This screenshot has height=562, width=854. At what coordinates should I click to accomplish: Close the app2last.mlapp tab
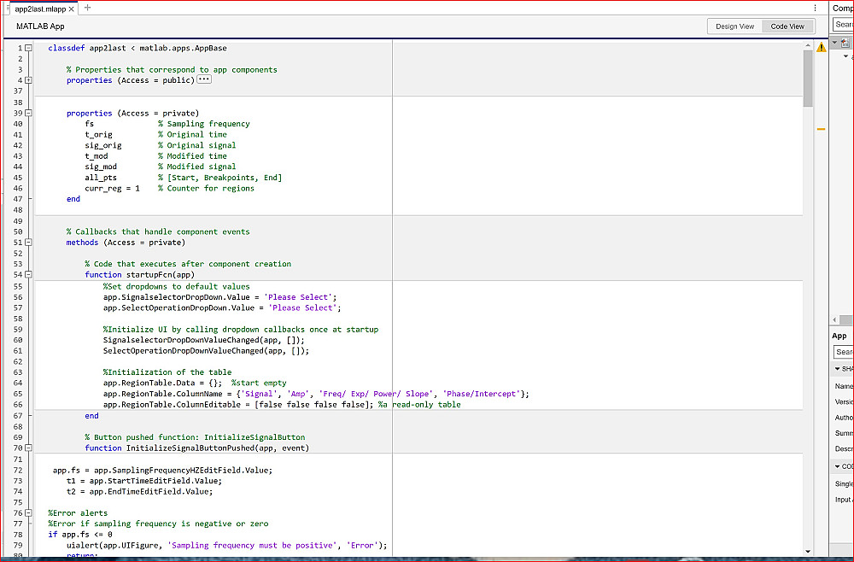pos(72,9)
